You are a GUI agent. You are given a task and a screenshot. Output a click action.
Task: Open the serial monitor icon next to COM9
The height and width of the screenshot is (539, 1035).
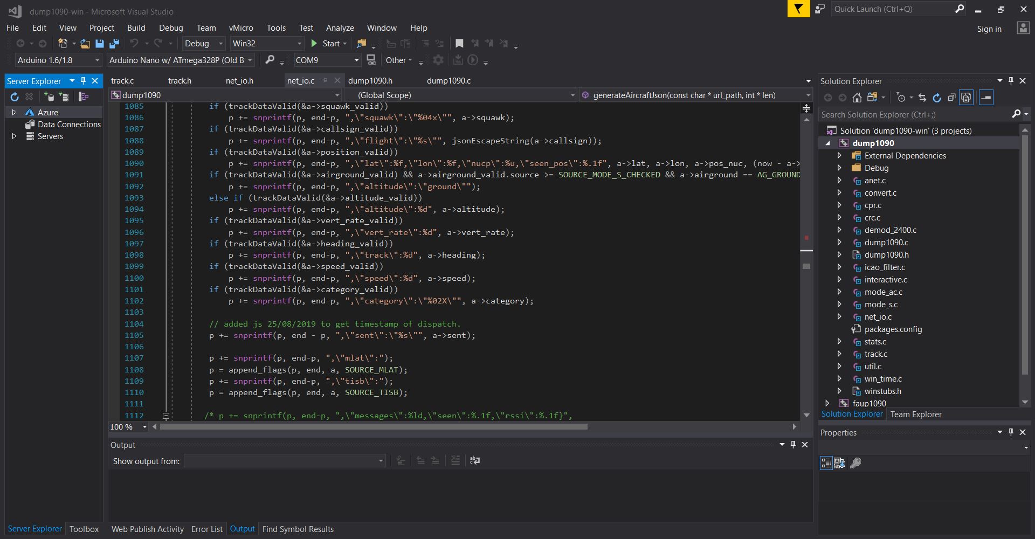pyautogui.click(x=371, y=60)
